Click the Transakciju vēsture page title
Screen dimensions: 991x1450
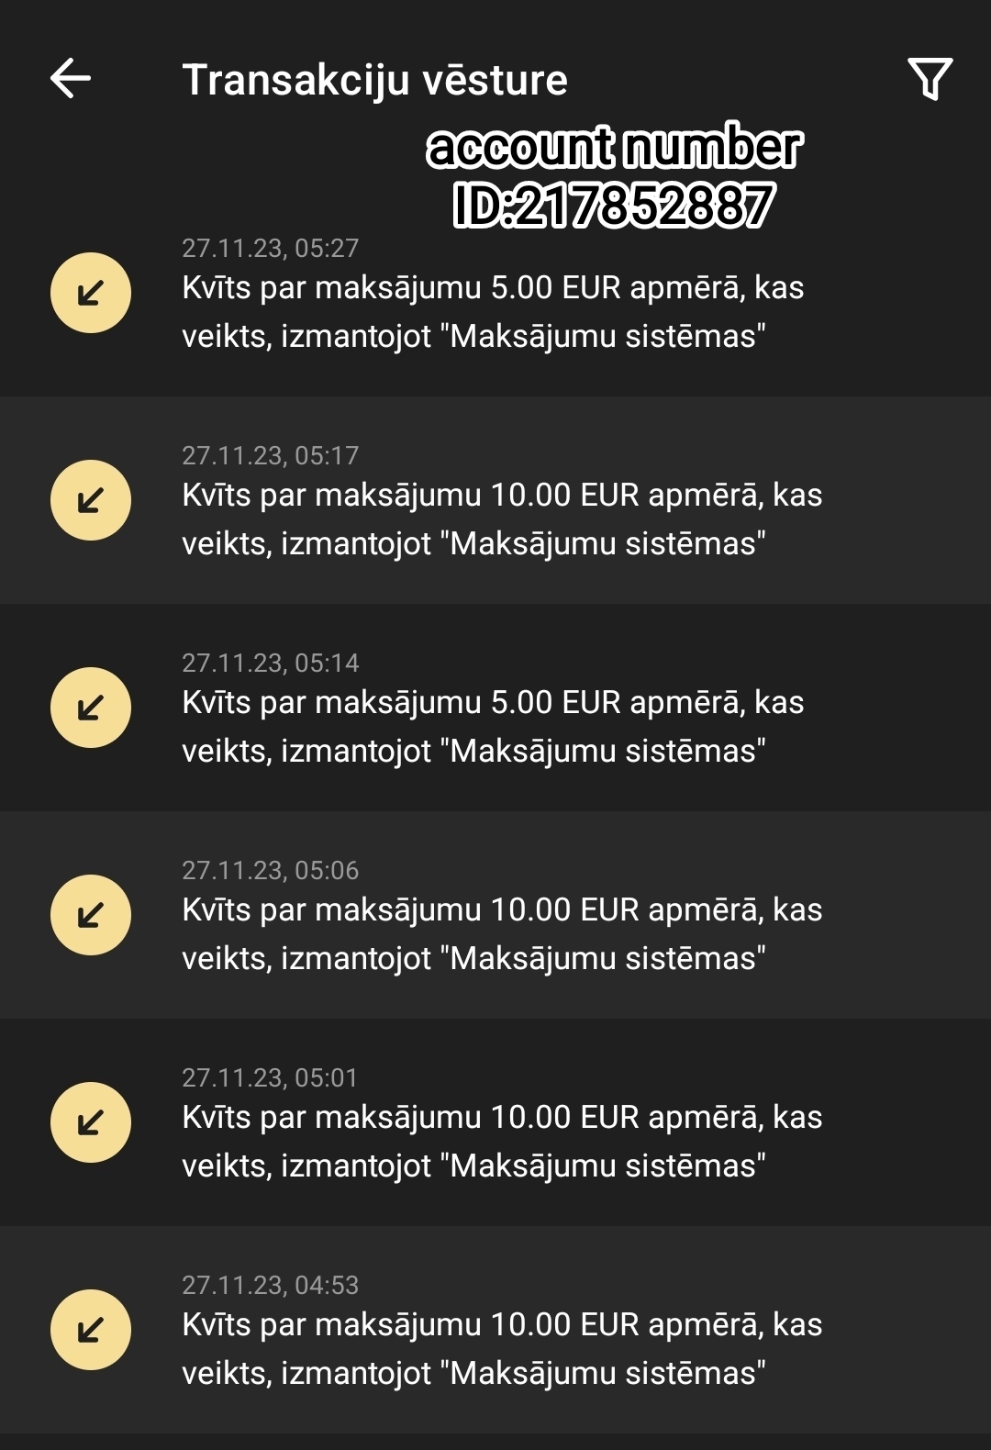pyautogui.click(x=374, y=80)
